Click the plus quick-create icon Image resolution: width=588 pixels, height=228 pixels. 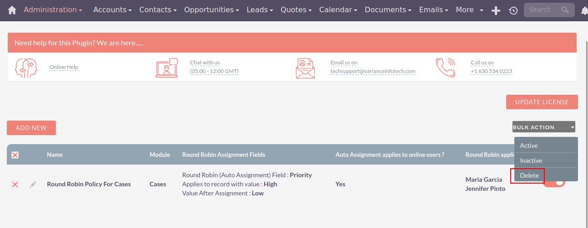[x=496, y=10]
